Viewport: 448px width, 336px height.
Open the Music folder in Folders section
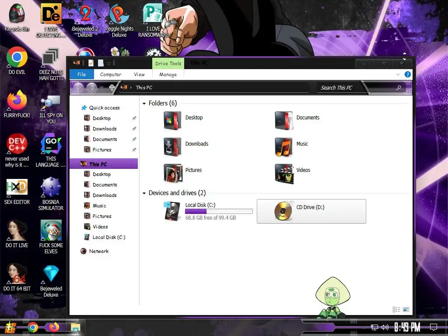point(291,147)
